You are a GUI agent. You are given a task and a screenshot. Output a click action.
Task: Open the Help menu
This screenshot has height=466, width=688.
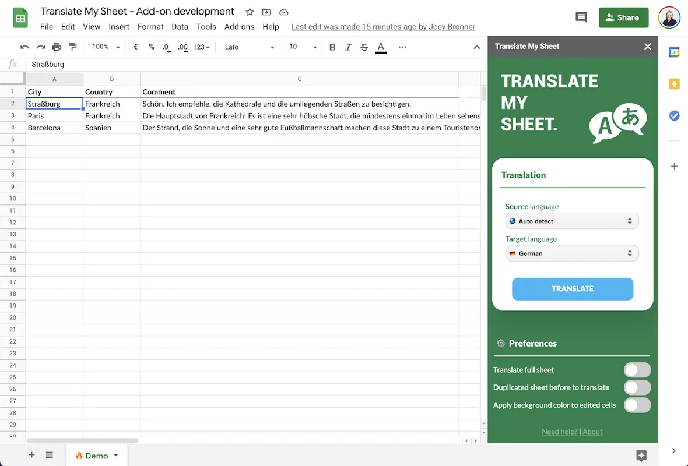coord(271,27)
